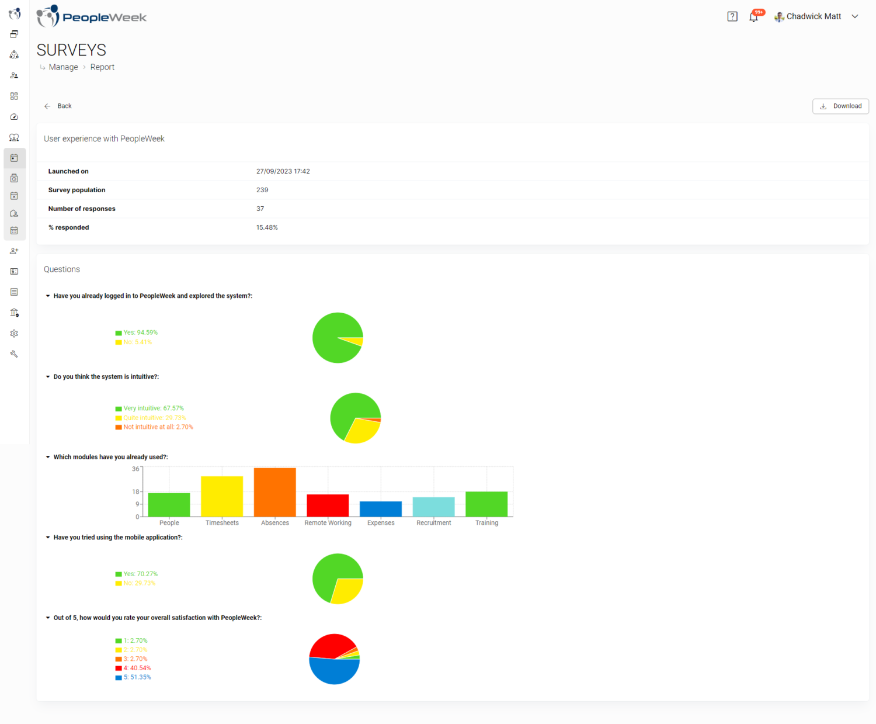Open the stacked windows sidebar icon
Image resolution: width=876 pixels, height=724 pixels.
coord(14,34)
